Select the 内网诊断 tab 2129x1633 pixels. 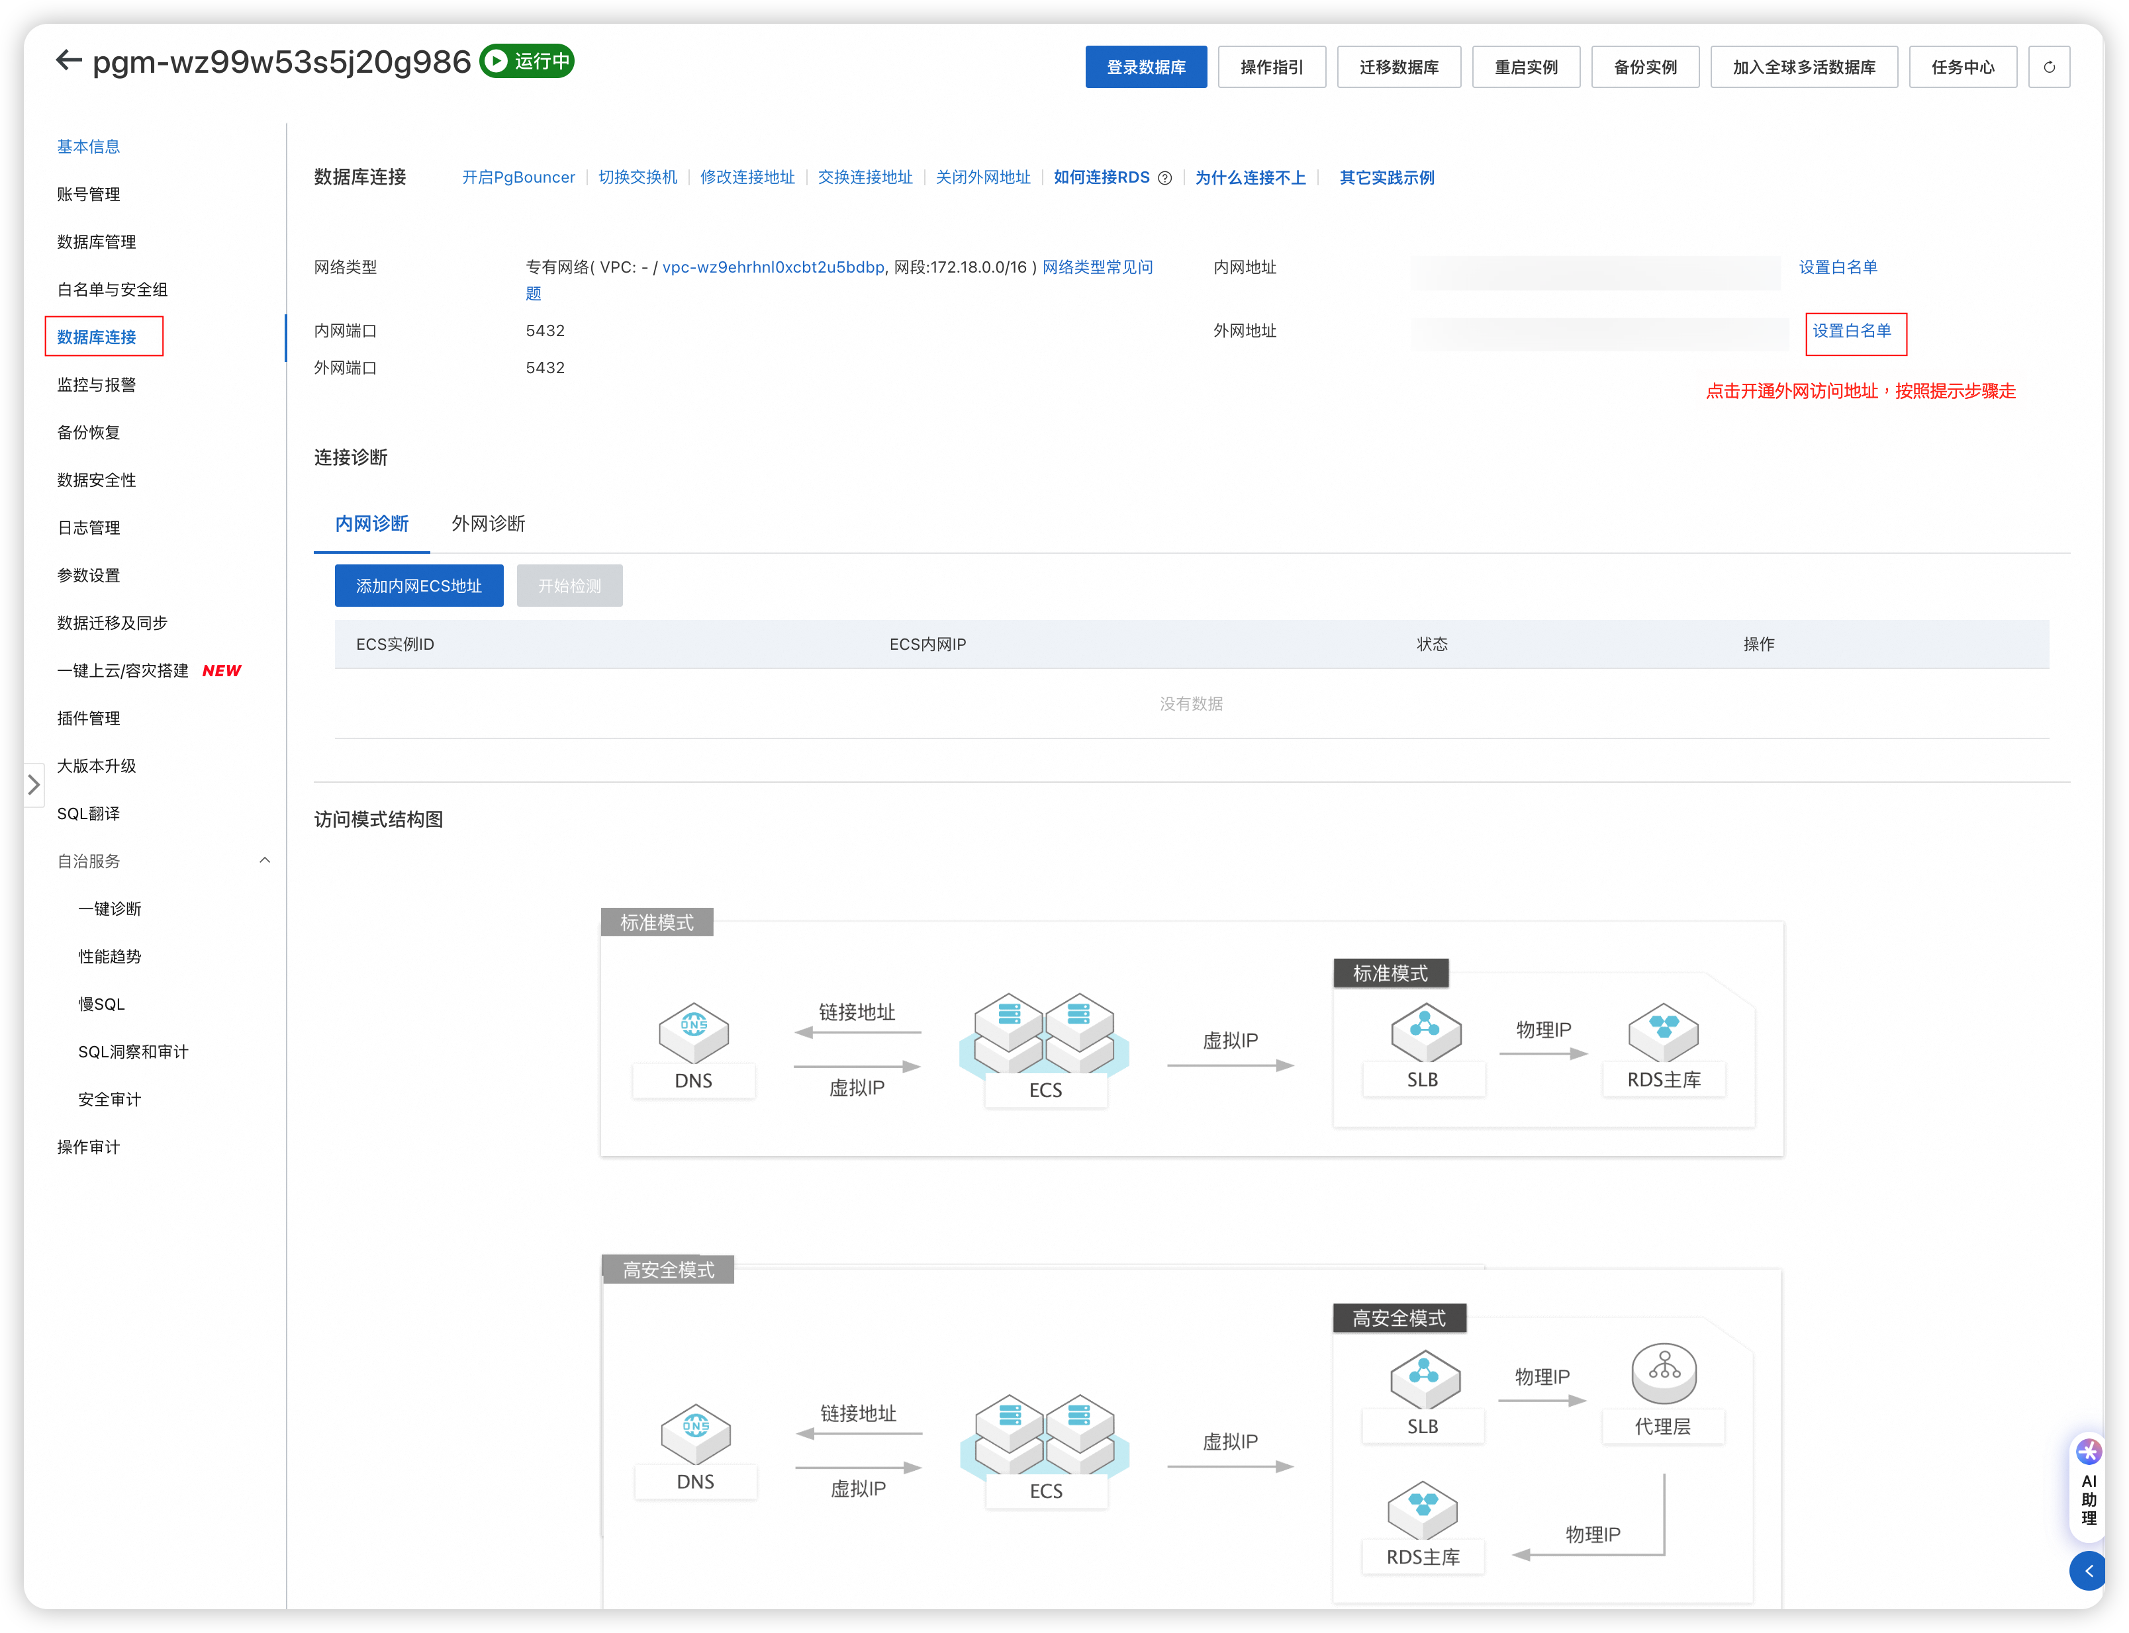point(371,524)
